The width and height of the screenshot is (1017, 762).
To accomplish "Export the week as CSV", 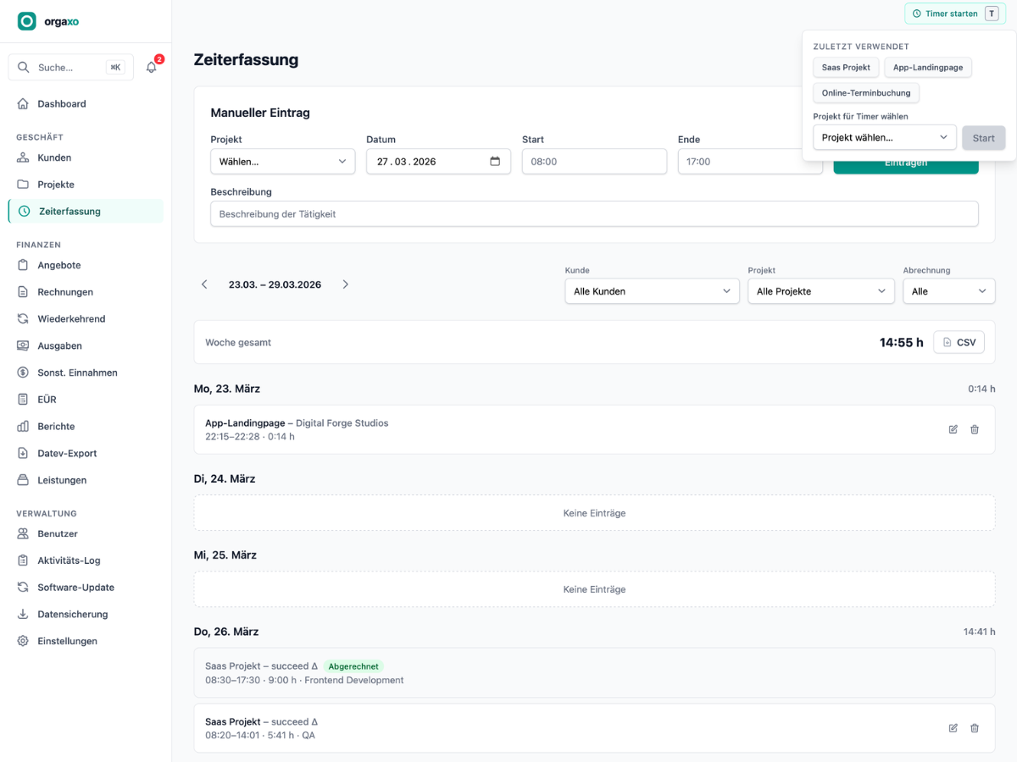I will (959, 342).
